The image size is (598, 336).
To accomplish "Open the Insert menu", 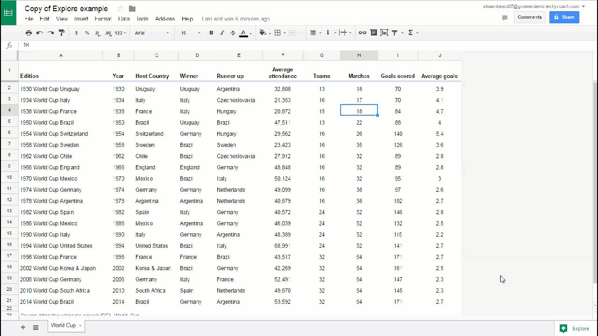I will point(81,19).
